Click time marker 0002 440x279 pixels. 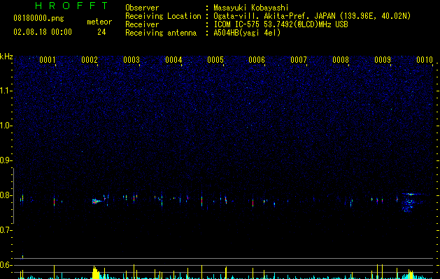click(x=90, y=60)
